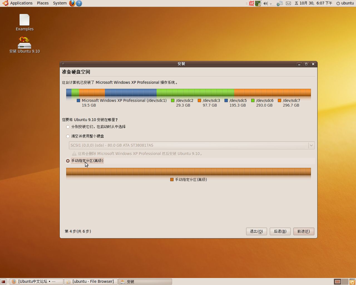Click the Show Desktop button in bottom panel
This screenshot has width=356, height=285.
(x=3, y=282)
